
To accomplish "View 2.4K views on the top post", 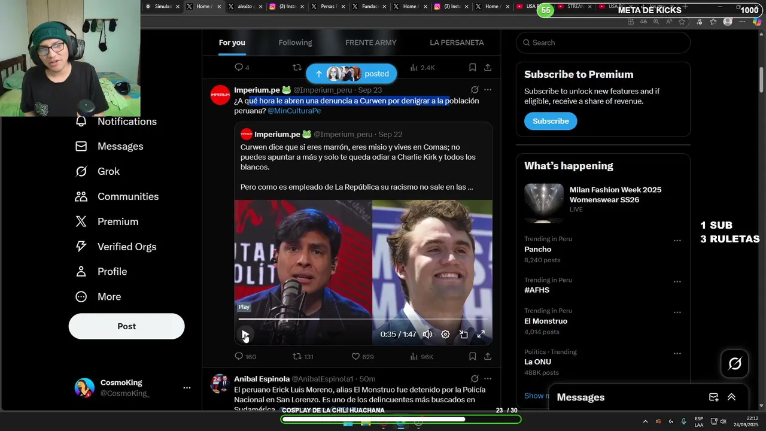I will (422, 68).
